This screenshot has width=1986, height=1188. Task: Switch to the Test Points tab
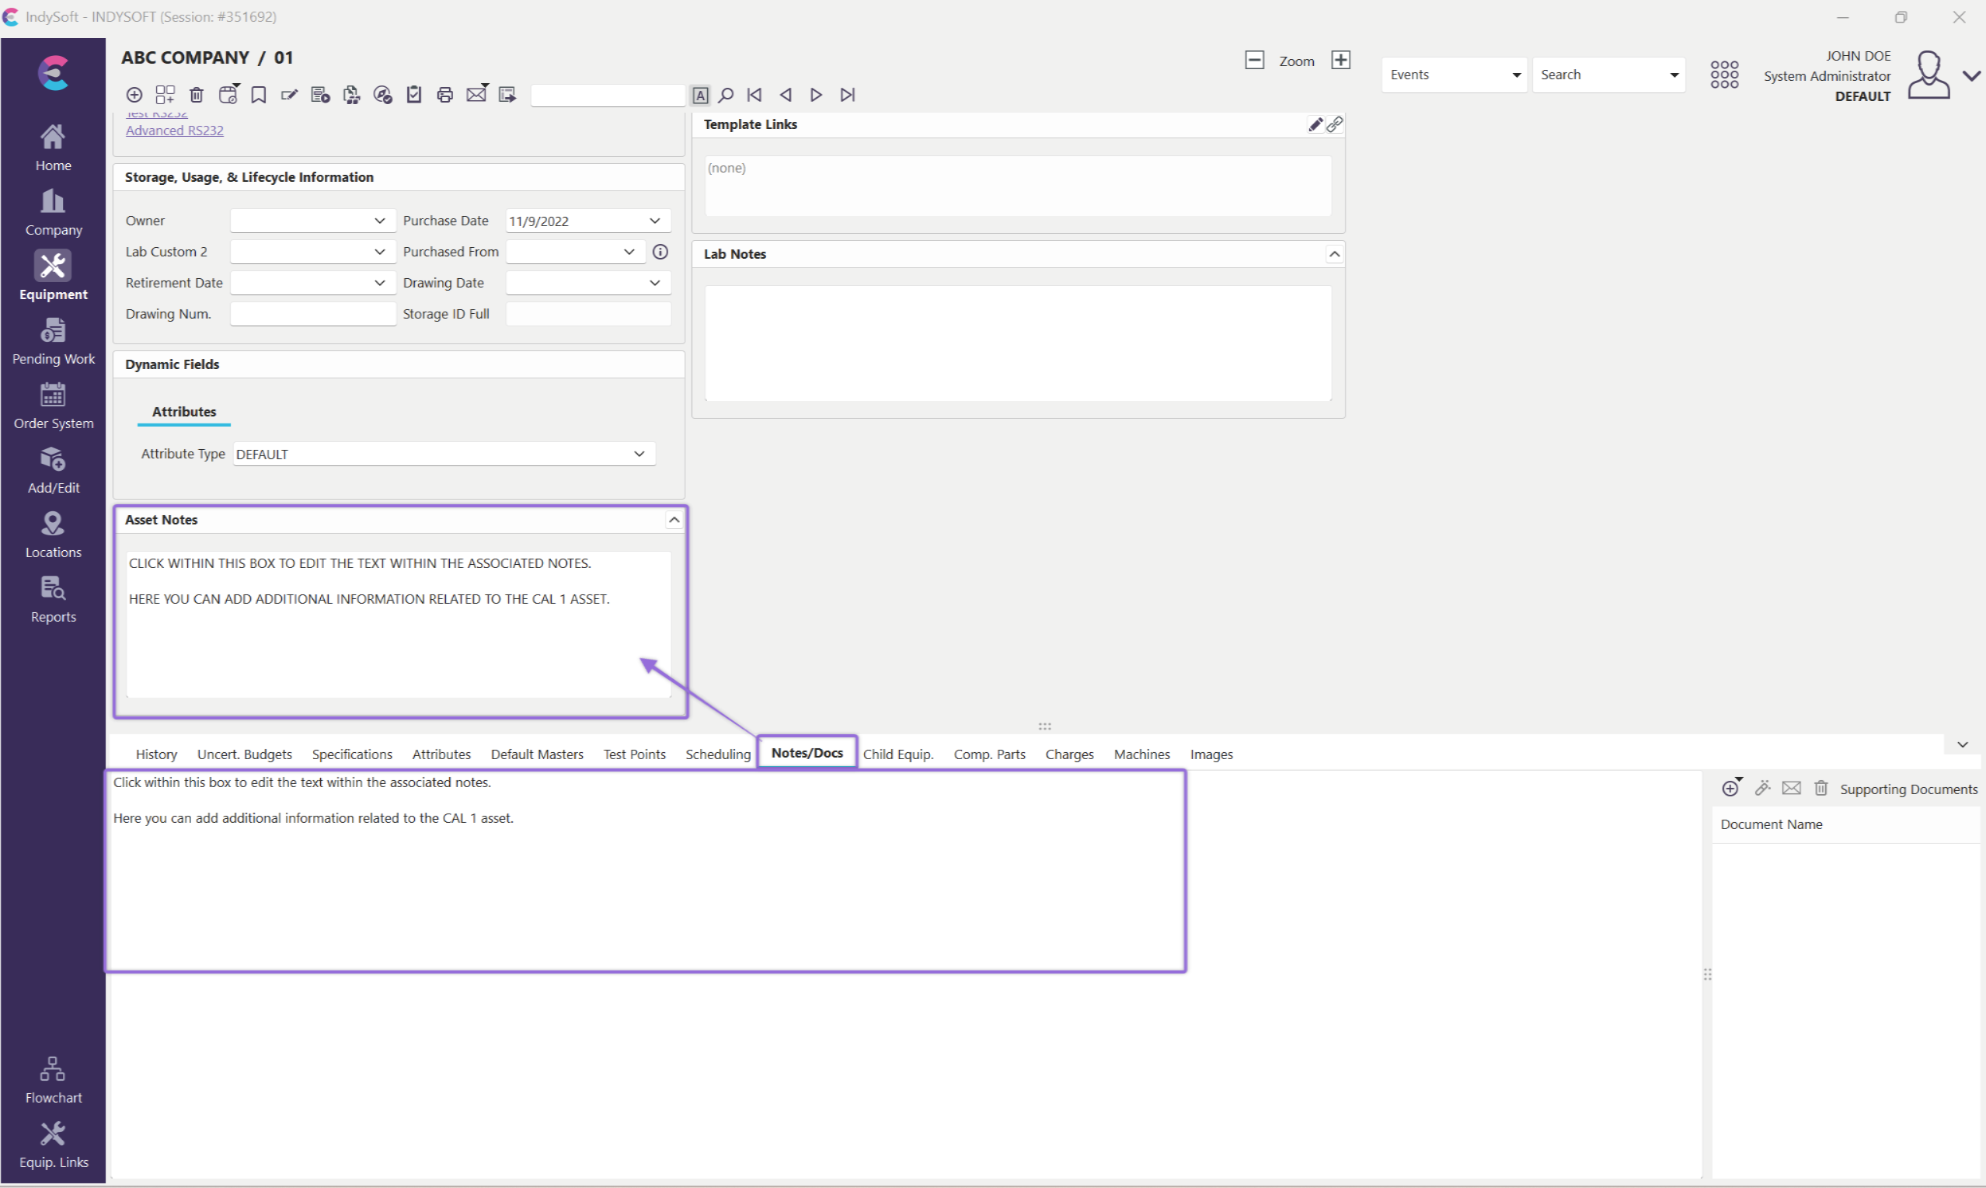click(x=634, y=754)
